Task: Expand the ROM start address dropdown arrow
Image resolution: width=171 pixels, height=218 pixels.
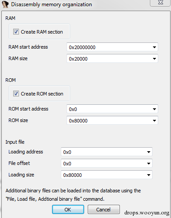Action: pyautogui.click(x=154, y=109)
